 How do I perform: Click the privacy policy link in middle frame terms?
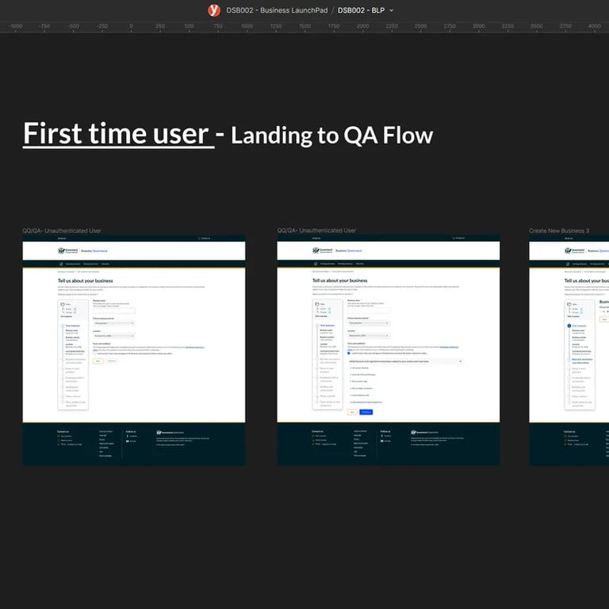coord(449,347)
